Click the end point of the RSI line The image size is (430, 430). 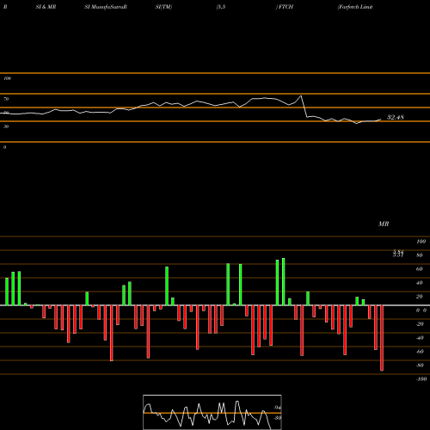tap(381, 120)
